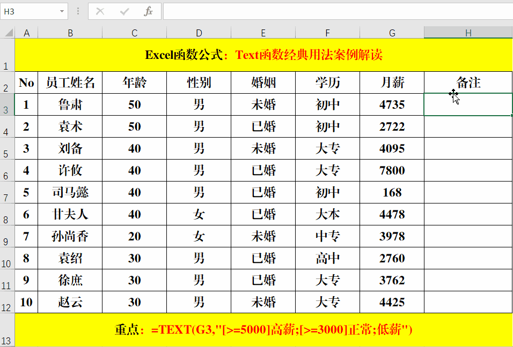The width and height of the screenshot is (513, 347).
Task: Select the empty 备注 cell for 袁术
Action: [x=468, y=126]
